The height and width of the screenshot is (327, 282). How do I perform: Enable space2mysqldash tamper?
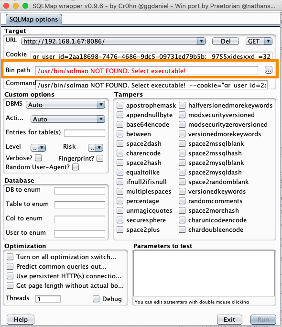(182, 173)
